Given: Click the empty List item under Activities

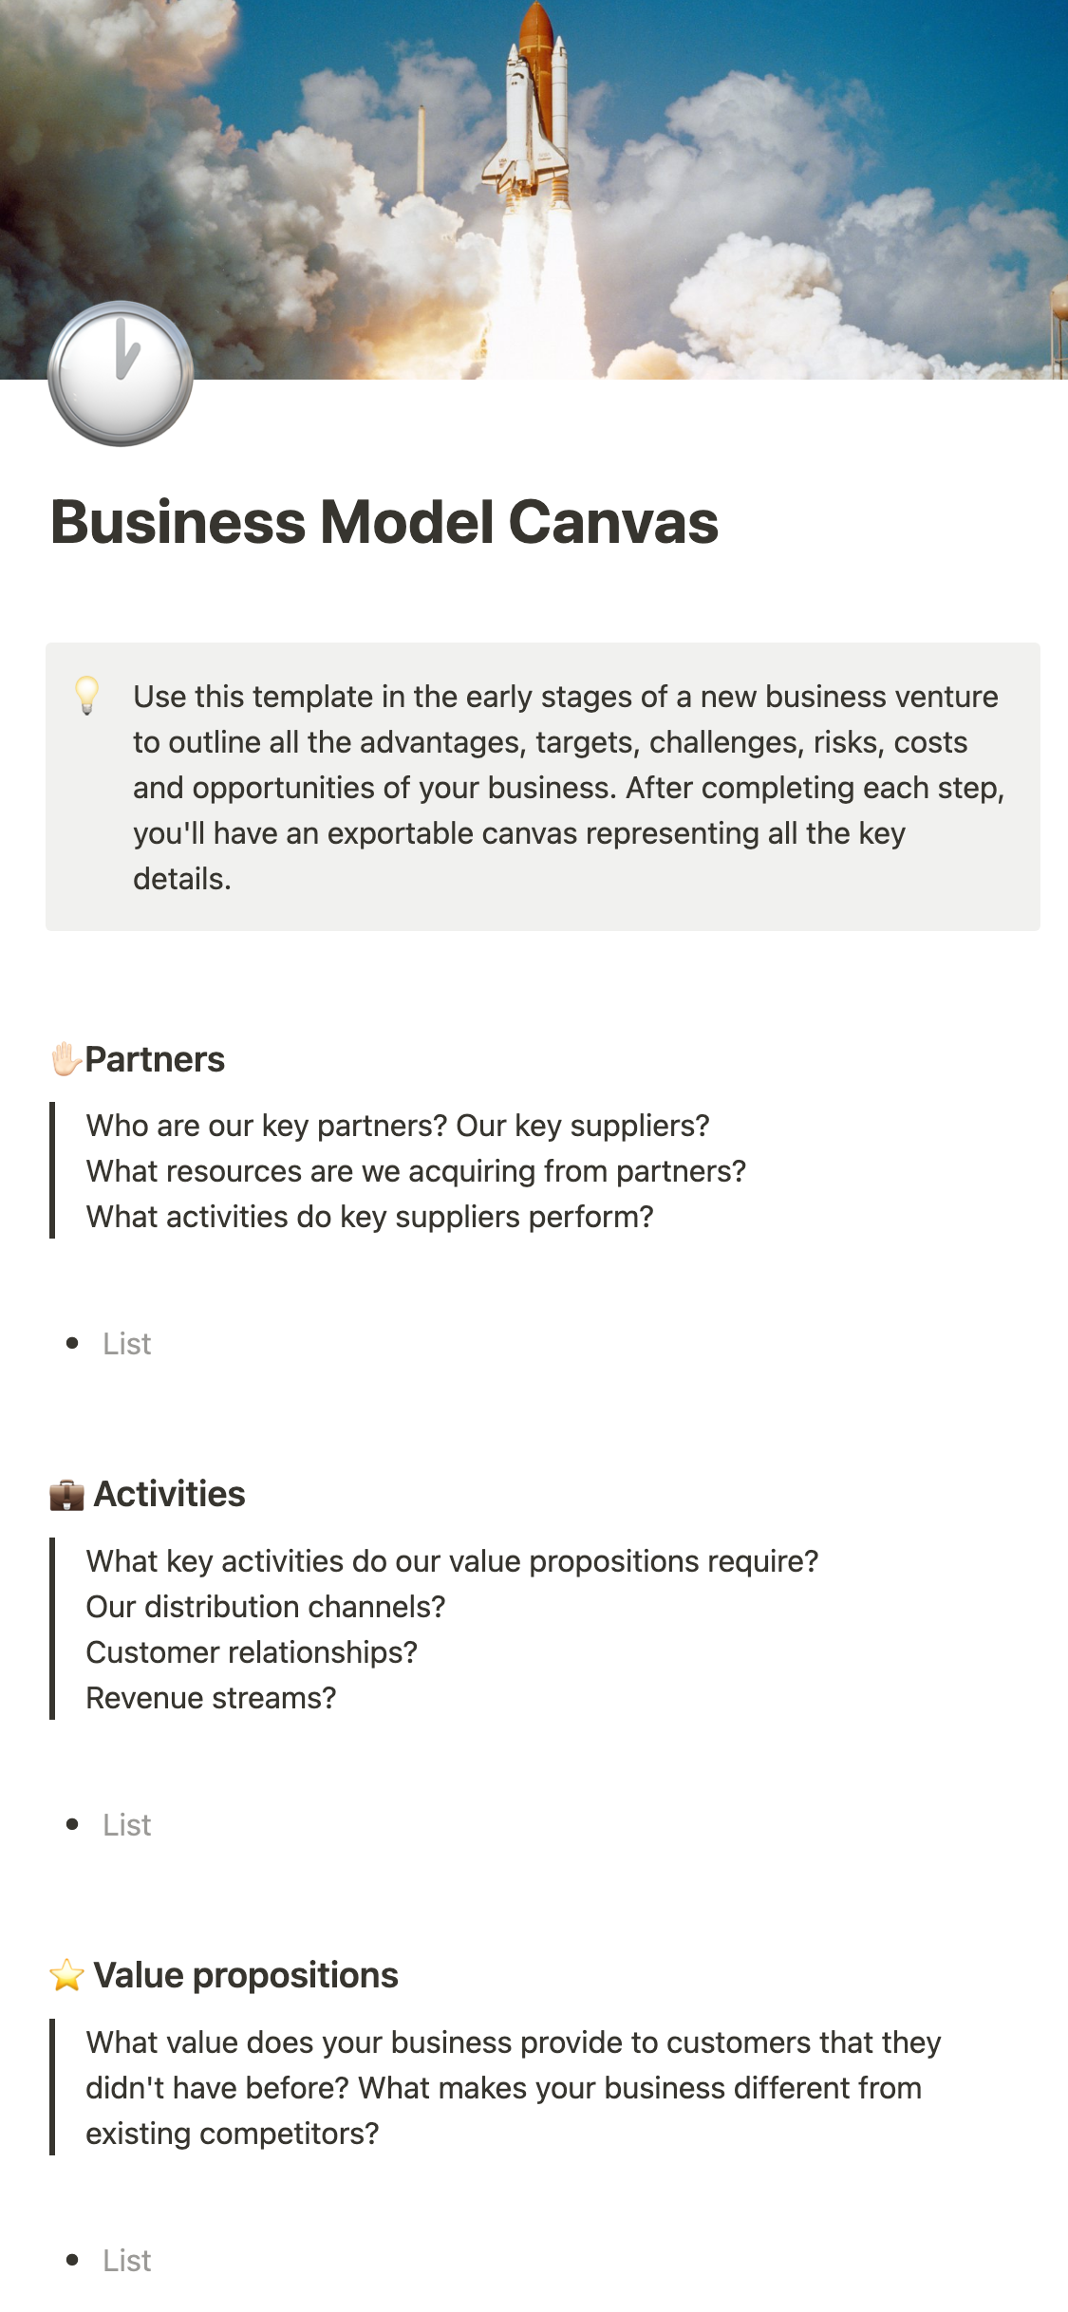Looking at the screenshot, I should coord(127,1825).
